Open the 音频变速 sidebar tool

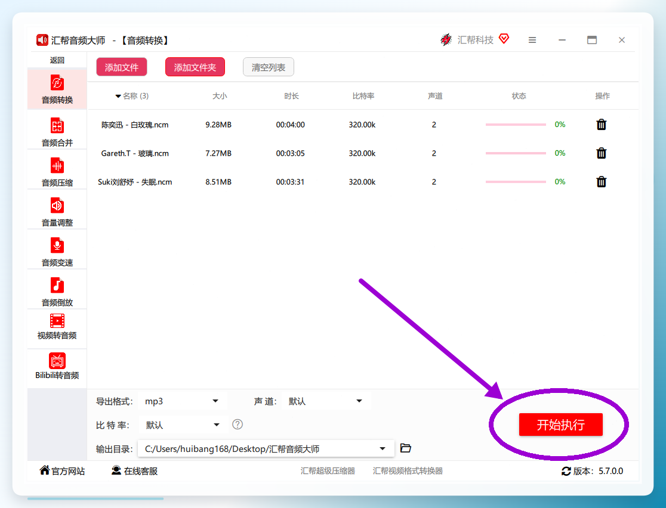coord(57,252)
